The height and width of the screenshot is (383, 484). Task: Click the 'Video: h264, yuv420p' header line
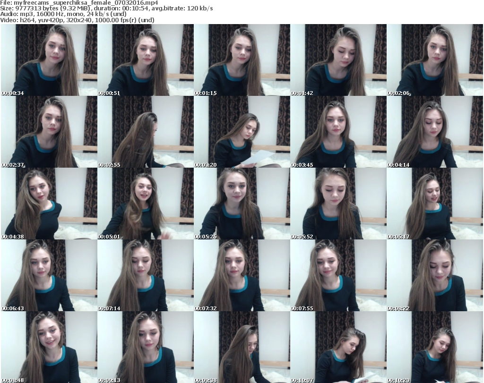click(77, 20)
